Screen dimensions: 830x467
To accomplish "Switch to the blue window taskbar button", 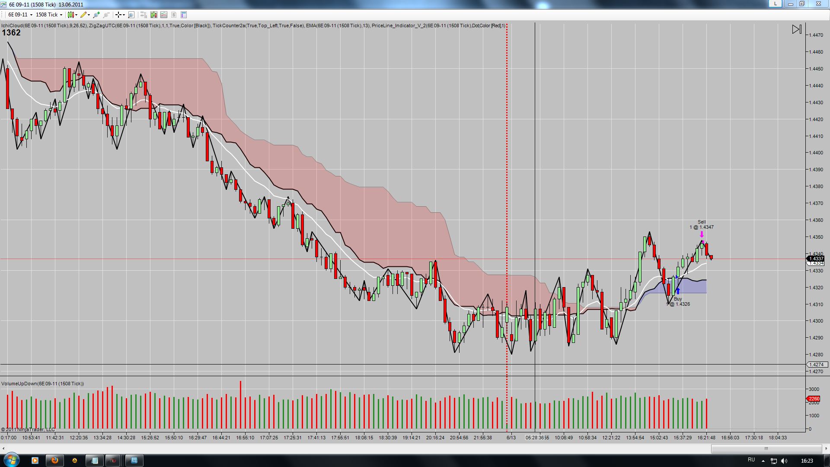I will pos(134,461).
